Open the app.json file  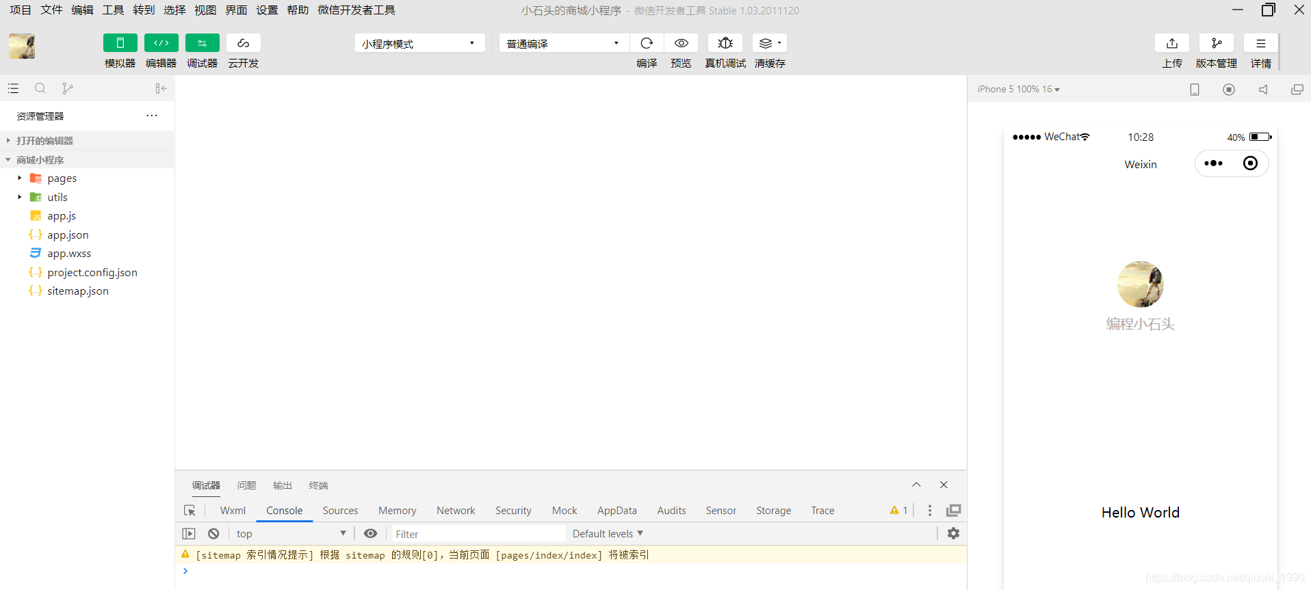(x=68, y=235)
